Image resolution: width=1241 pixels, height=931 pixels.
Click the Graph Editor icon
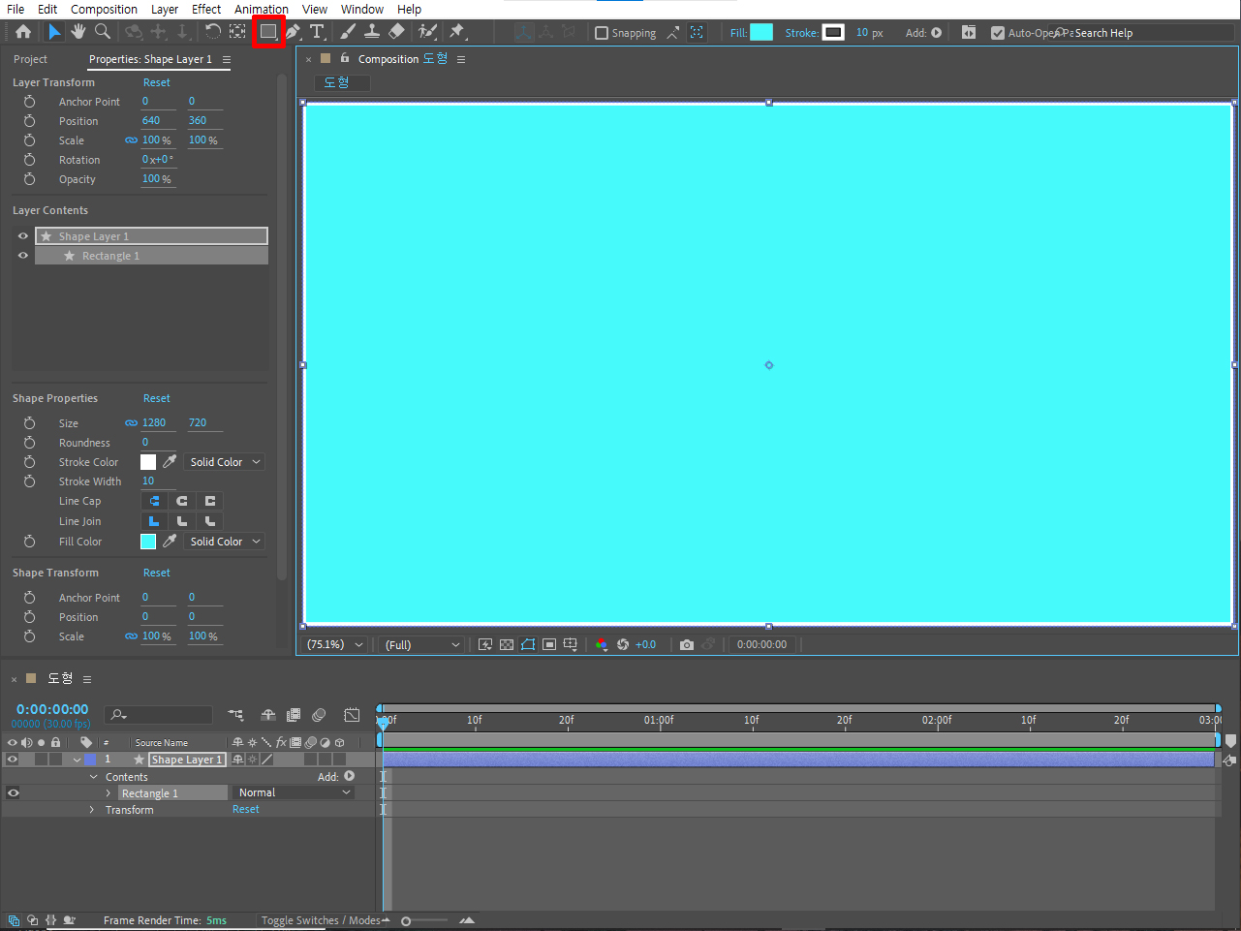(352, 715)
